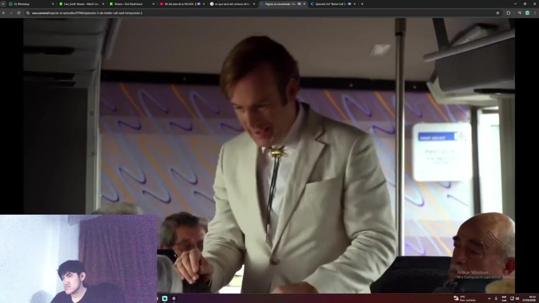Open the 'Mi día ante de la VELADA' tab
Viewport: 539px width, 303px height.
pyautogui.click(x=181, y=4)
